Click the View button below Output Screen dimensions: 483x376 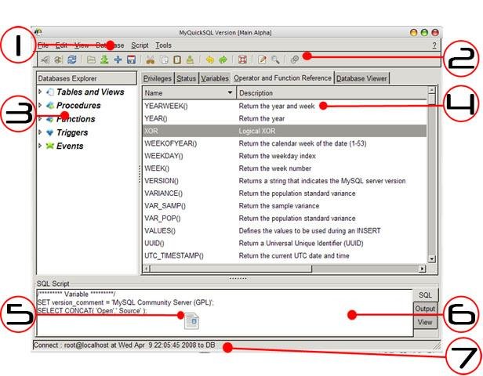(x=425, y=322)
